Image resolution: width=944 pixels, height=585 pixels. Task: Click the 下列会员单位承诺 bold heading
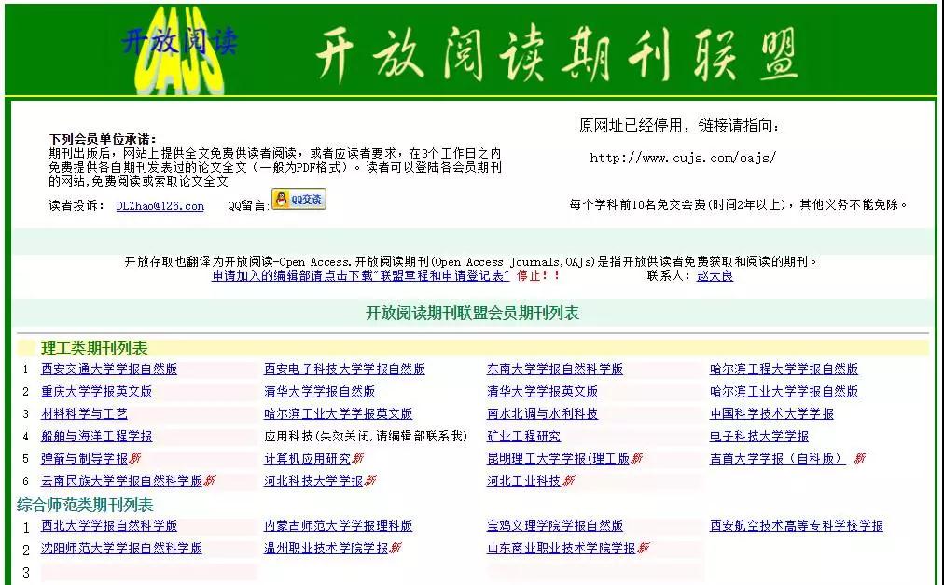coord(103,139)
